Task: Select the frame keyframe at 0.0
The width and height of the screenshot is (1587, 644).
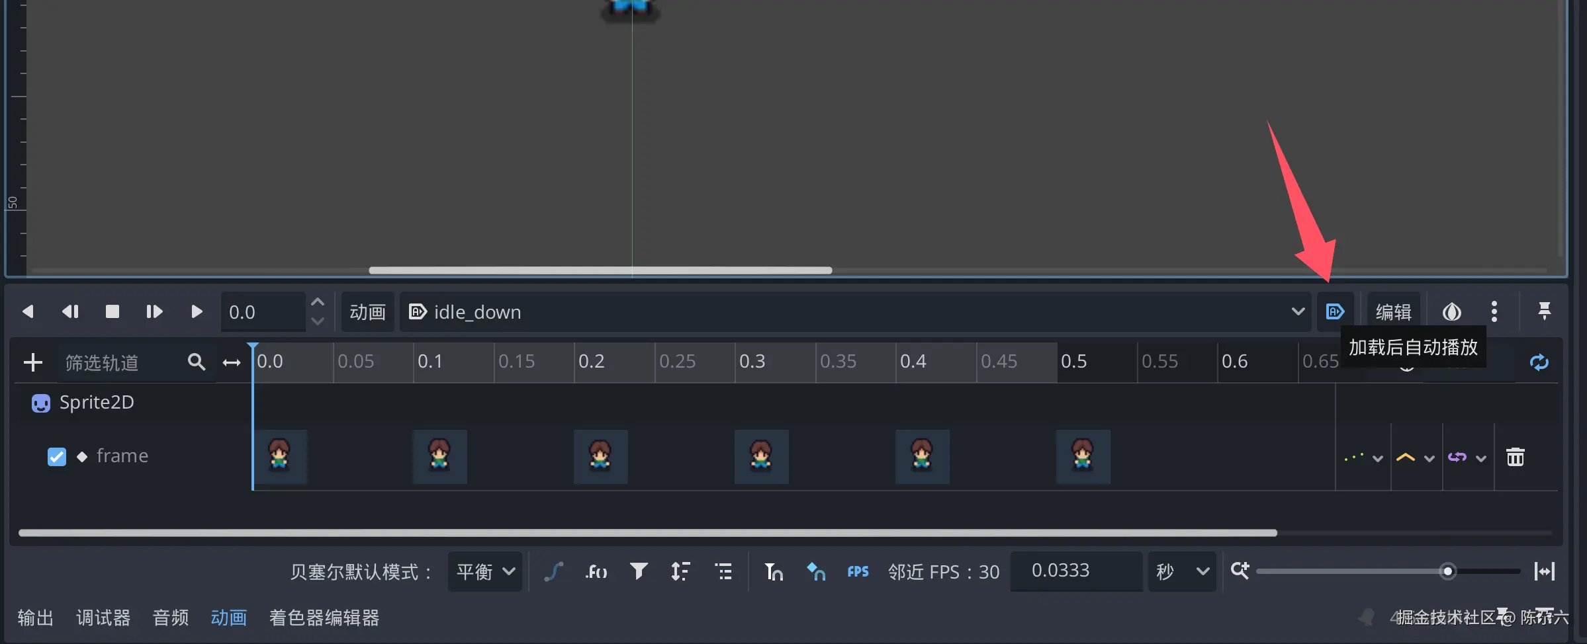Action: [x=279, y=456]
